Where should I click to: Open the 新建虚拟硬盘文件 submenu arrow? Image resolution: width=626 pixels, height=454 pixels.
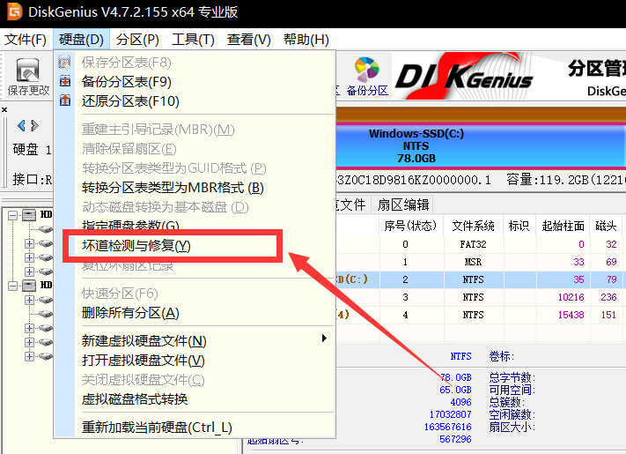pyautogui.click(x=324, y=339)
